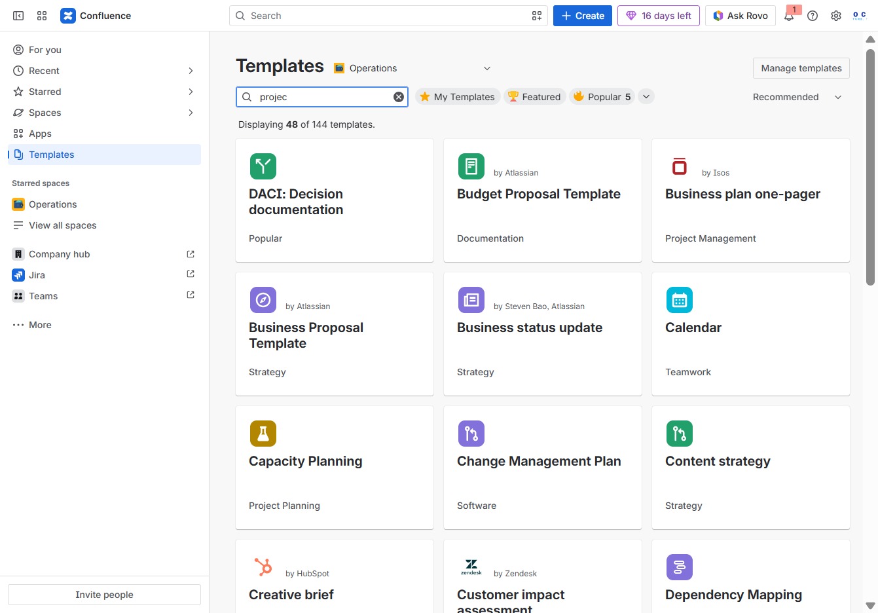Click the Dependency Mapping icon
The height and width of the screenshot is (613, 878).
click(680, 567)
